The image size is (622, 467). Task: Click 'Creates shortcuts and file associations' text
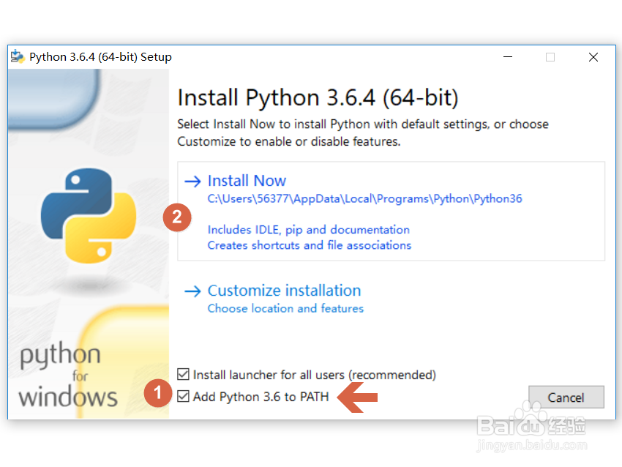310,245
